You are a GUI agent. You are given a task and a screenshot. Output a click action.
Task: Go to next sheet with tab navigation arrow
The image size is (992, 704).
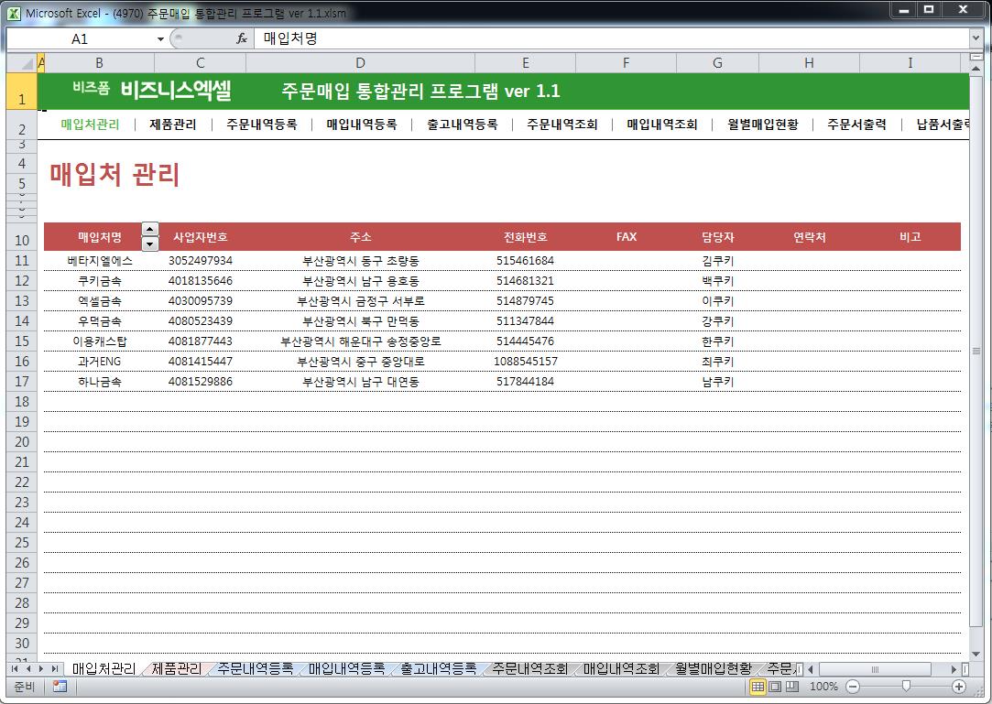pos(41,668)
